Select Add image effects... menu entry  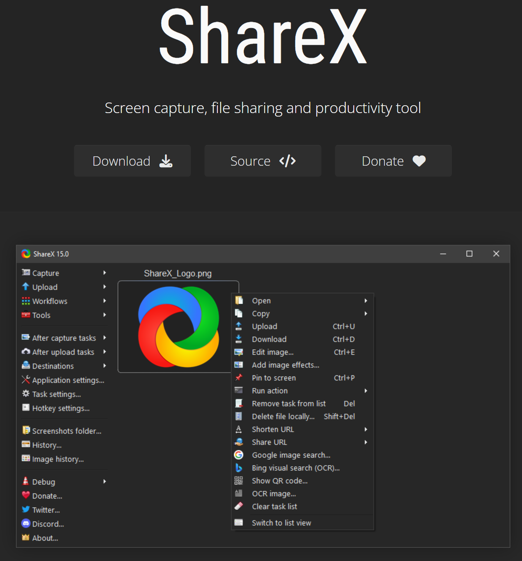point(302,365)
